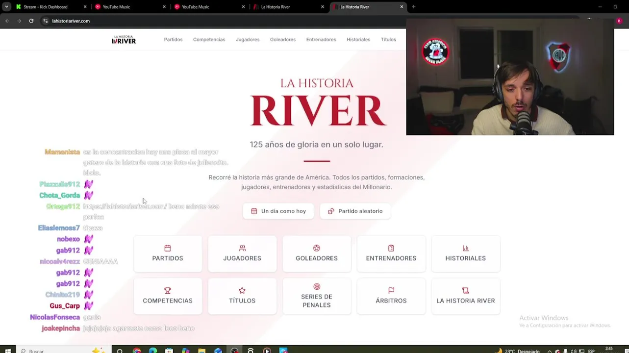Click the La Historia River logo in header
The width and height of the screenshot is (629, 353).
124,40
